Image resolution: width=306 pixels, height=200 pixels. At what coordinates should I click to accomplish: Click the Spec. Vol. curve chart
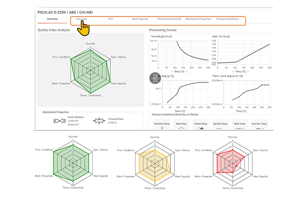(x=243, y=53)
